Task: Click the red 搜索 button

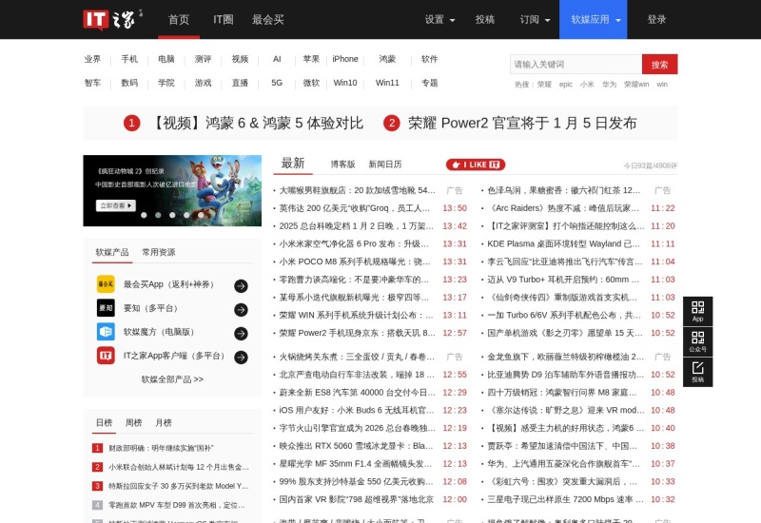Action: [659, 64]
